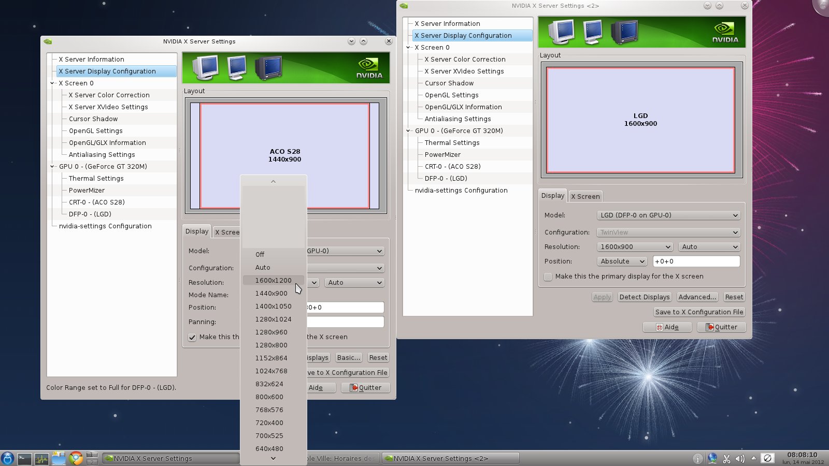Collapse X Screen 0 tree in second window

(x=408, y=48)
